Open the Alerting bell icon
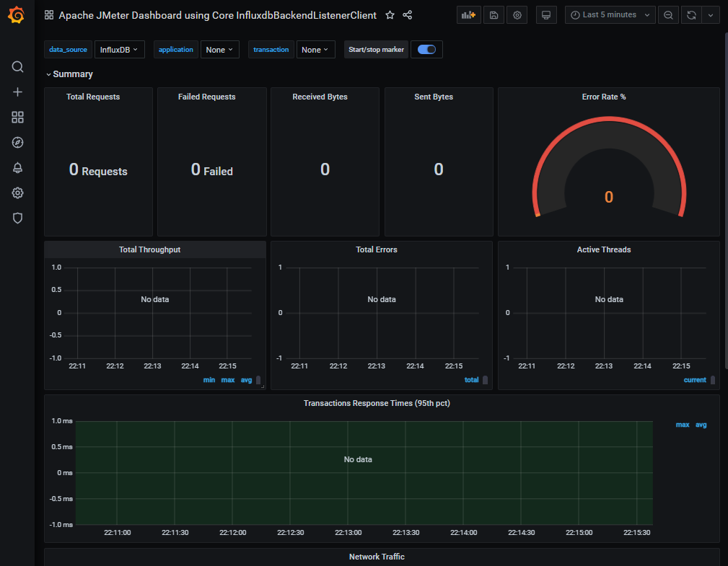This screenshot has width=728, height=566. 17,167
